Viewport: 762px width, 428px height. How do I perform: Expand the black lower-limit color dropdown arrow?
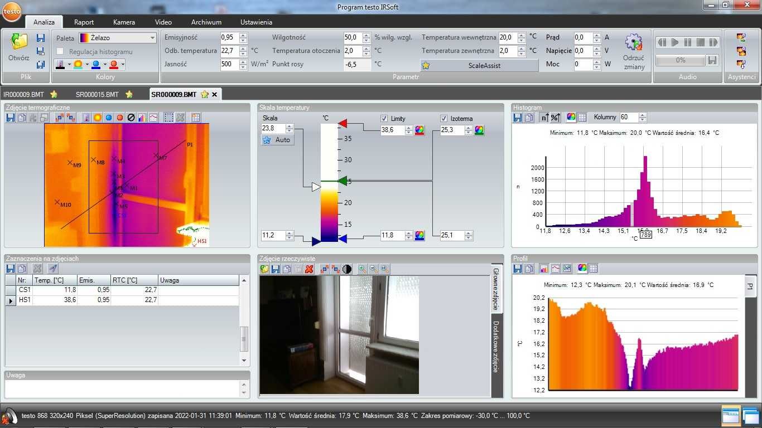(x=69, y=65)
